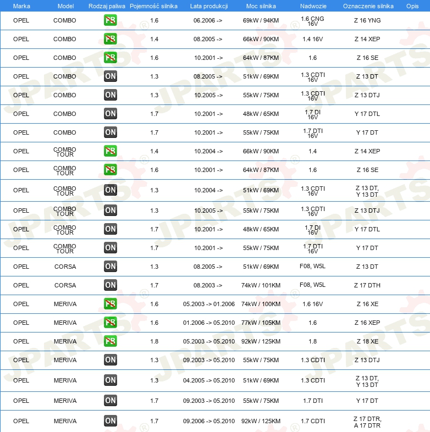Select the production date 08.2003 ->

208,285
